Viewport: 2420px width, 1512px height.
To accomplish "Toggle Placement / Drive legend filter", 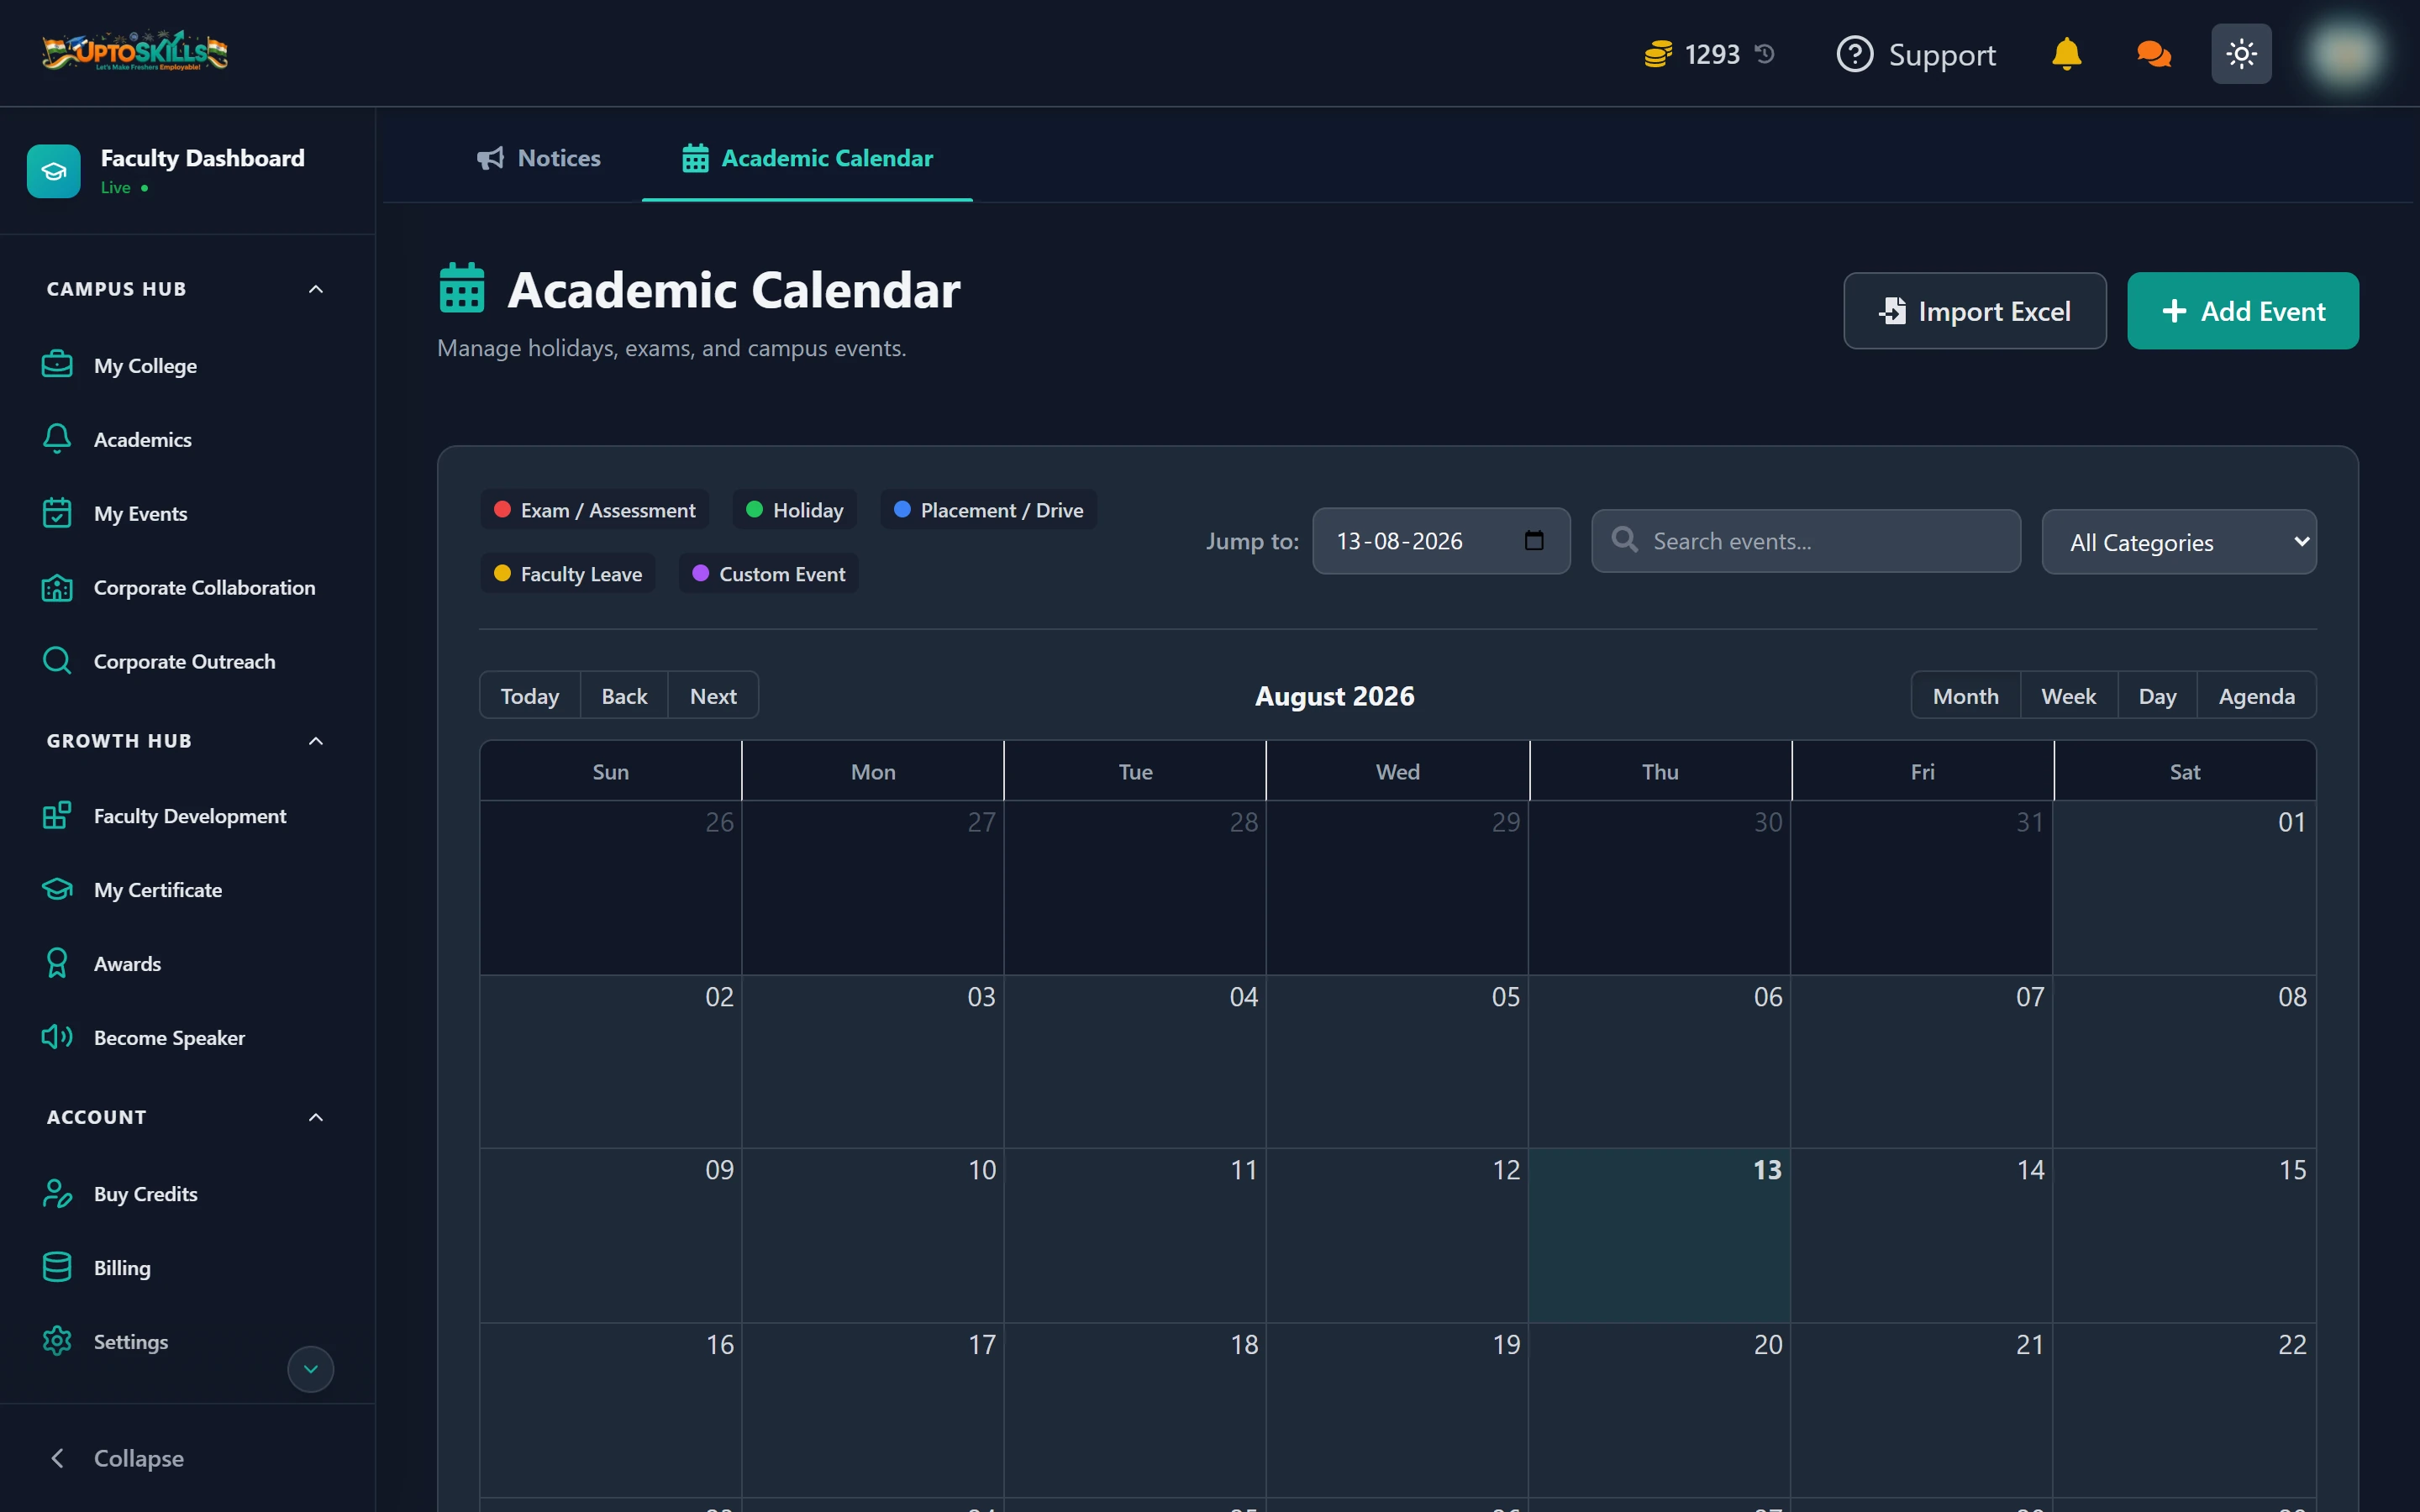I will click(988, 510).
